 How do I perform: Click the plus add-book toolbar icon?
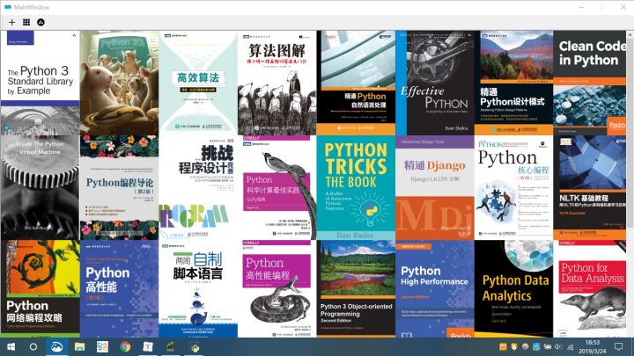pos(11,22)
